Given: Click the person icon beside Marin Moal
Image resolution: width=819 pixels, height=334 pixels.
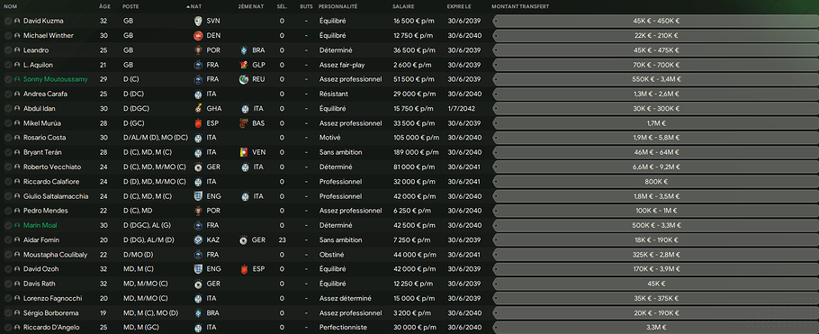Looking at the screenshot, I should click(x=17, y=225).
